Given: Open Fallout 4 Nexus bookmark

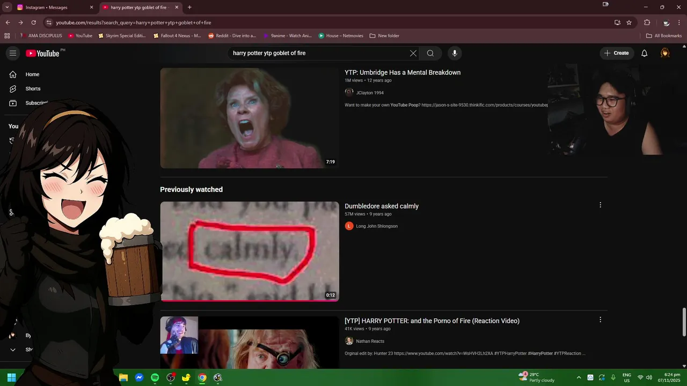Looking at the screenshot, I should tap(177, 36).
